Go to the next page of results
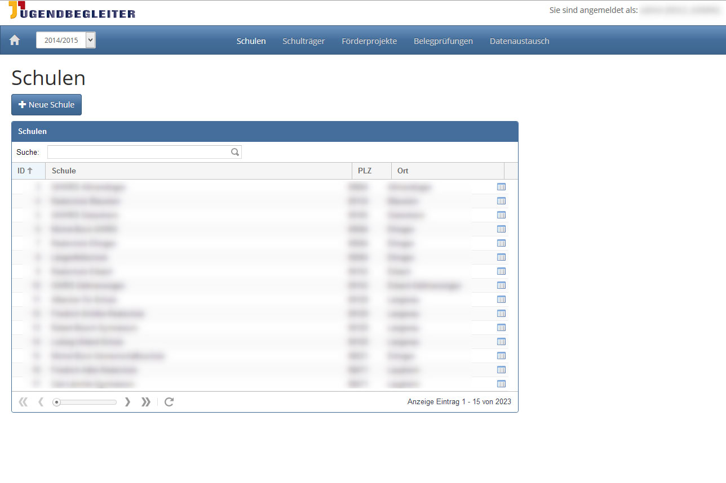Image resolution: width=726 pixels, height=483 pixels. (x=127, y=402)
